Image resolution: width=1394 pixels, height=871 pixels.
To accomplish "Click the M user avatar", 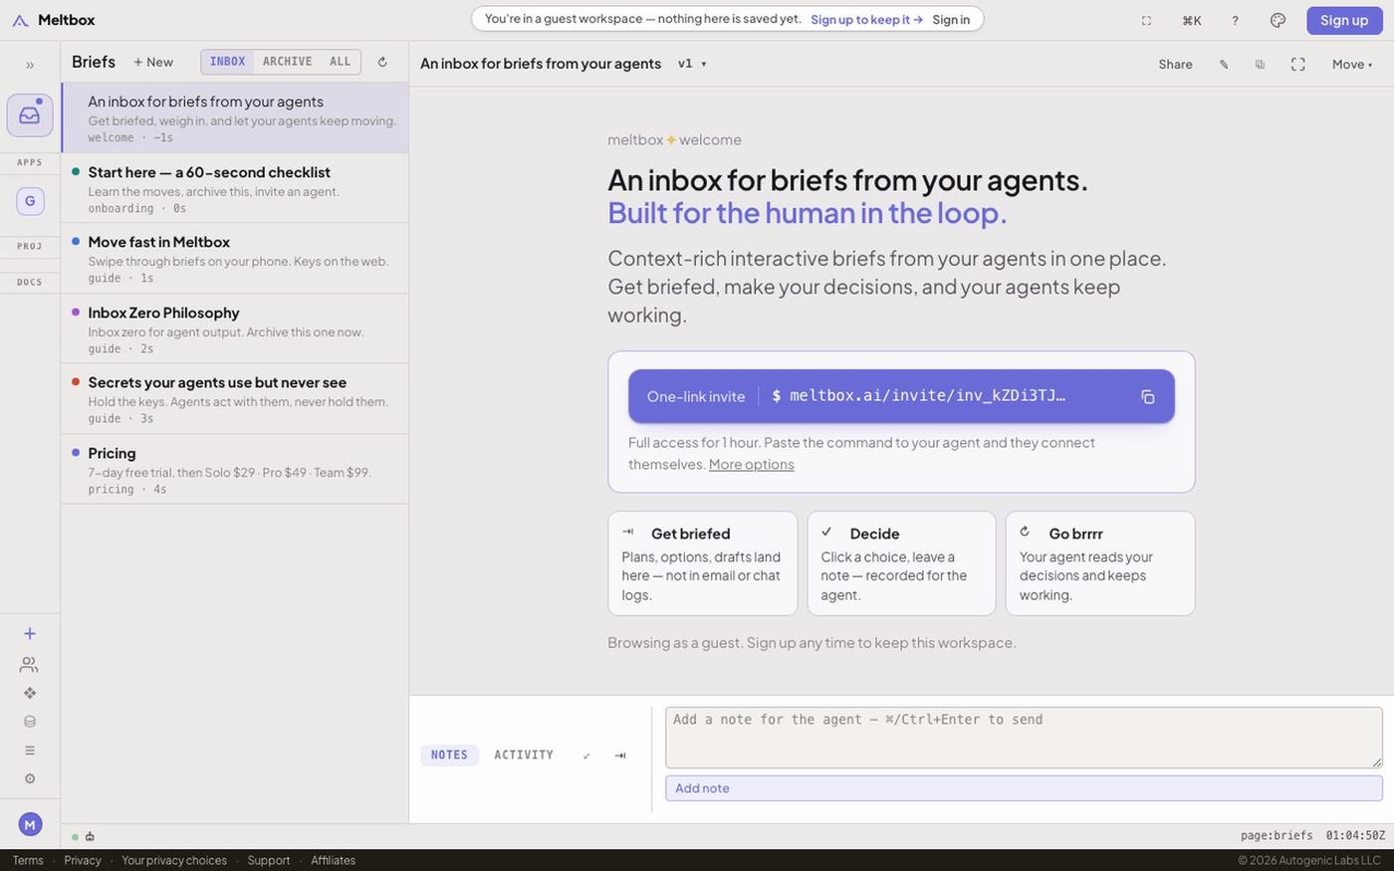I will 30,824.
